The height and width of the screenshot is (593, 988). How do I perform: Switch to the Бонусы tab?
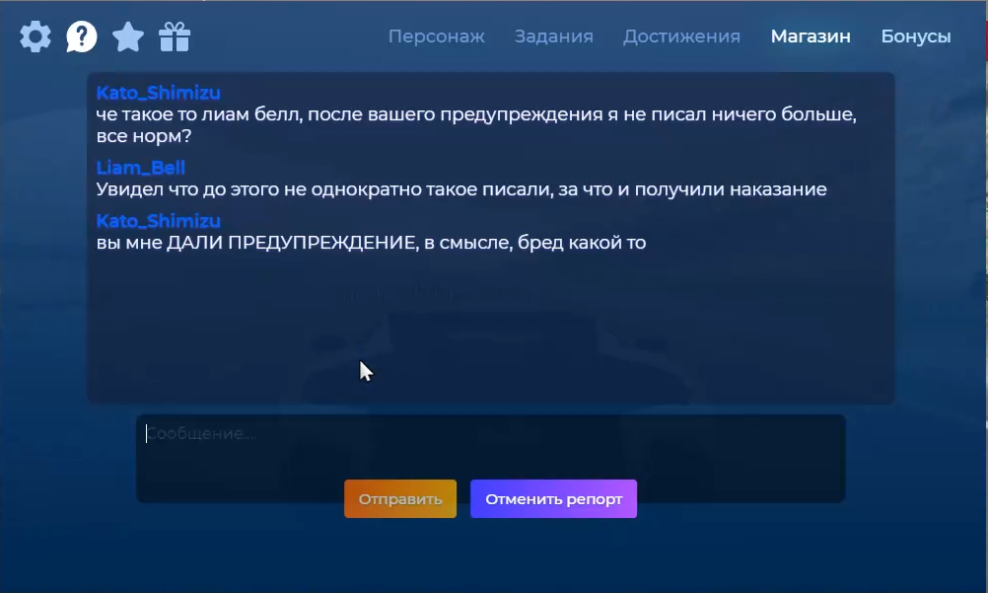tap(916, 37)
